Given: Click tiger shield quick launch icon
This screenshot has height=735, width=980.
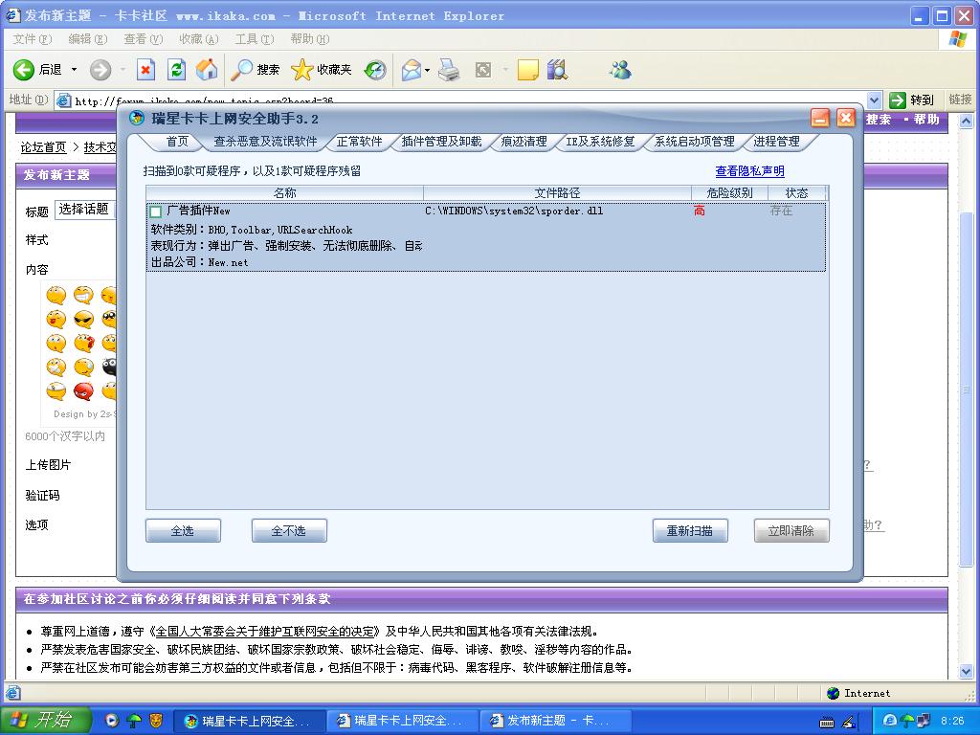Looking at the screenshot, I should pos(156,721).
